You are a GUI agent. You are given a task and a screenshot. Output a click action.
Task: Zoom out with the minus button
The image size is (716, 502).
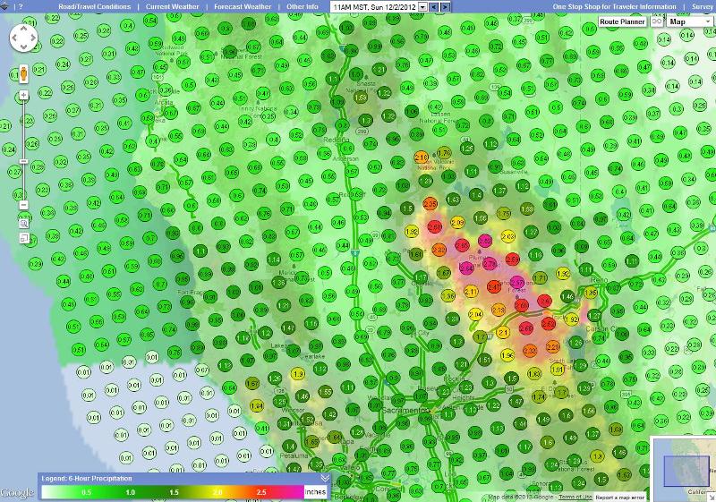(x=23, y=204)
